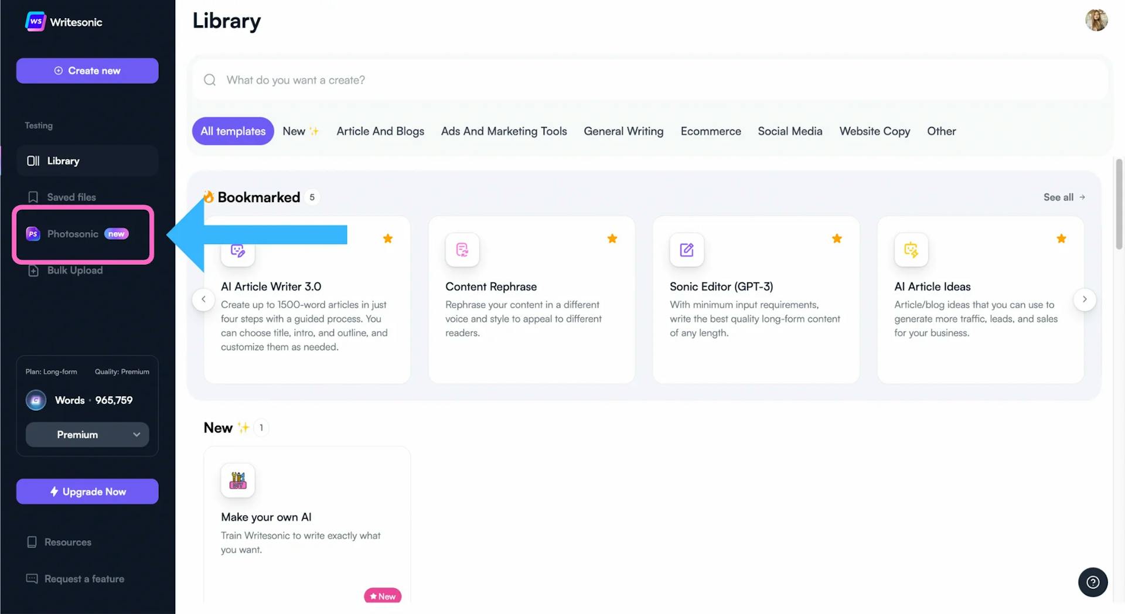Expand the Premium quality dropdown
1125x614 pixels.
click(x=87, y=435)
